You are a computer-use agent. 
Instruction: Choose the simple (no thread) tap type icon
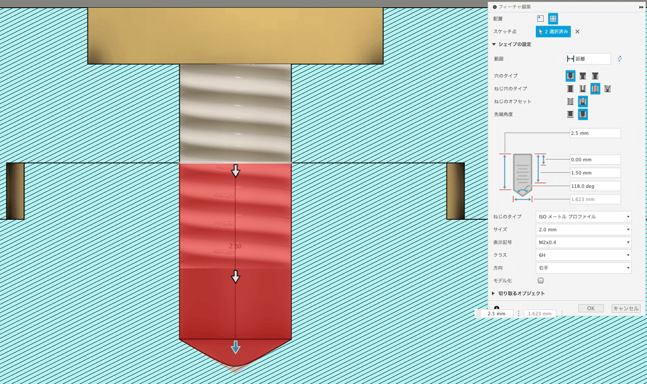coord(570,88)
